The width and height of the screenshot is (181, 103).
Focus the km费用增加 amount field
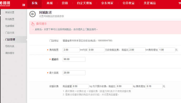pyautogui.click(x=167, y=50)
